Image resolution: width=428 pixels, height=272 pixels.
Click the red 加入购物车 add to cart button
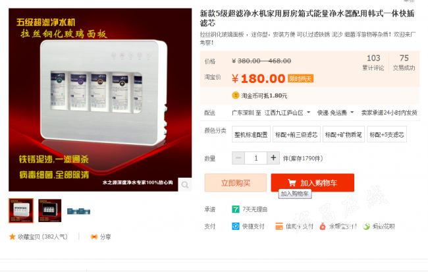click(x=313, y=182)
